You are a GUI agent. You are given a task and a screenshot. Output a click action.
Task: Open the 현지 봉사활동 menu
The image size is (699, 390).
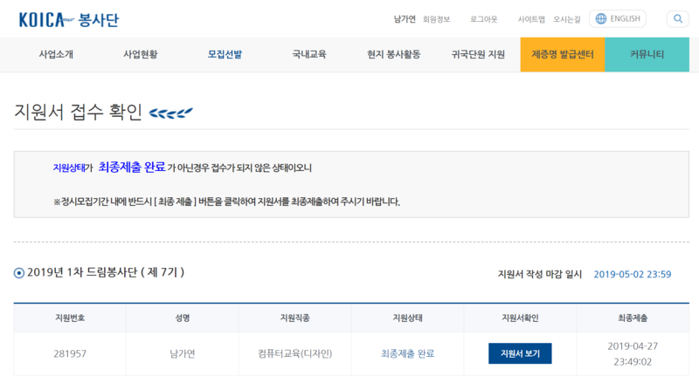click(x=394, y=54)
